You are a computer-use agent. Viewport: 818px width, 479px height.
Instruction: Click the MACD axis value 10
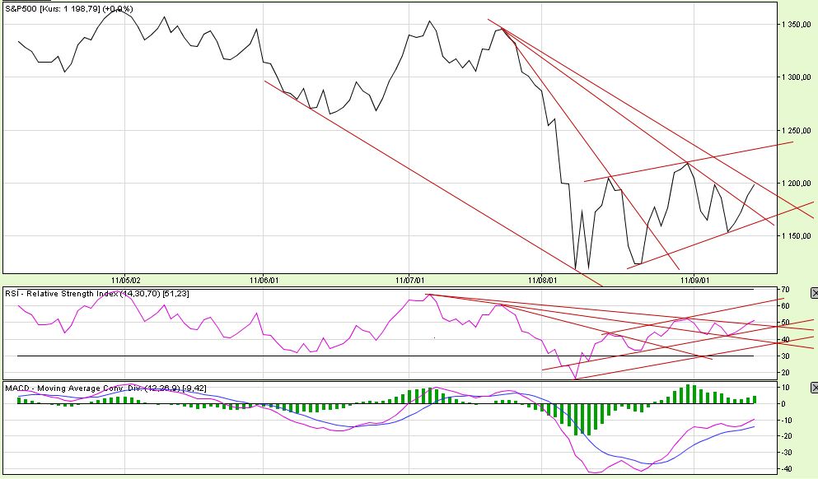click(x=786, y=388)
